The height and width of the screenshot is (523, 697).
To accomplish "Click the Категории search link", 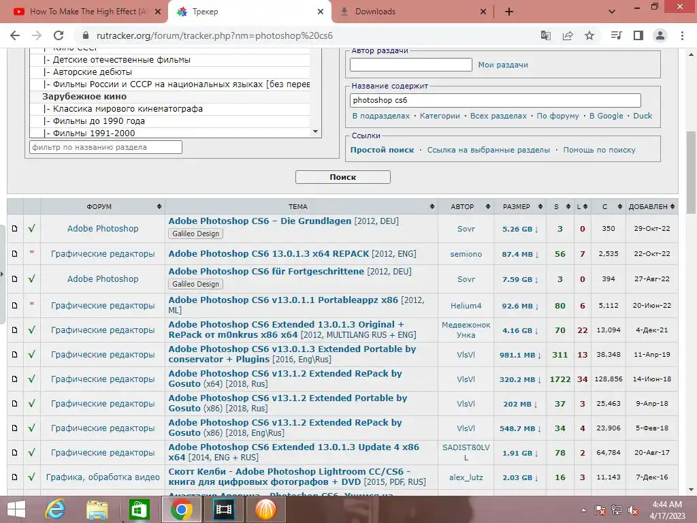I will pyautogui.click(x=440, y=116).
